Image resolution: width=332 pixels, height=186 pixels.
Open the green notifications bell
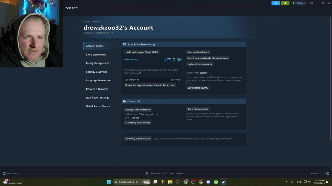click(x=285, y=3)
